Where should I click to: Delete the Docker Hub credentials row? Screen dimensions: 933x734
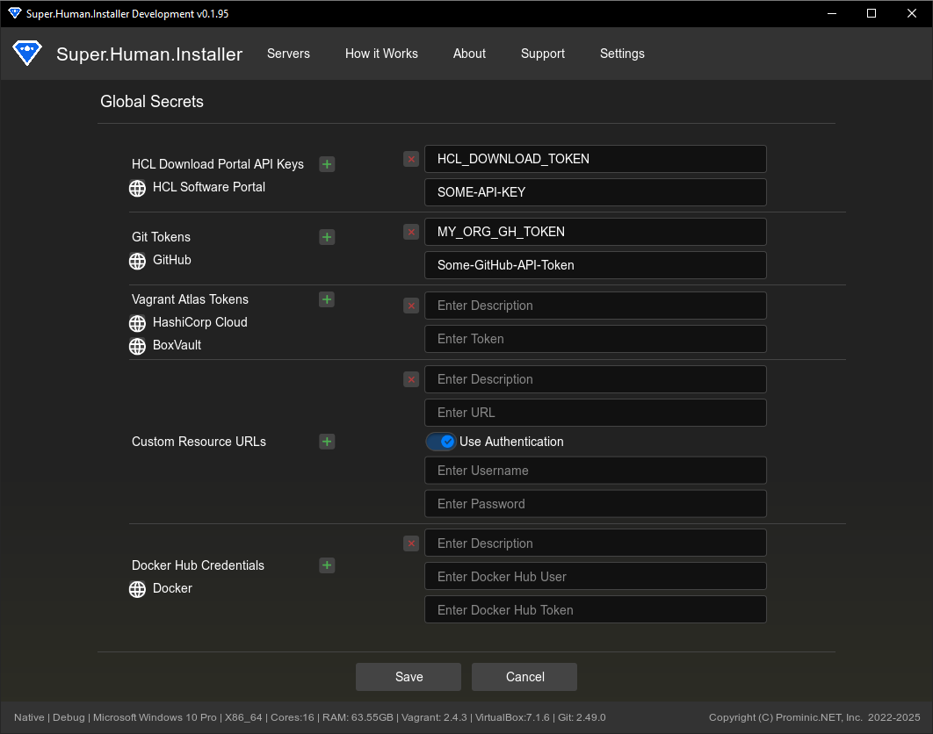pyautogui.click(x=410, y=543)
